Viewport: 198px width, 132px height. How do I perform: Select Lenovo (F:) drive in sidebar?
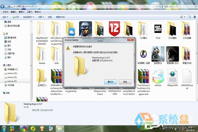point(11,81)
